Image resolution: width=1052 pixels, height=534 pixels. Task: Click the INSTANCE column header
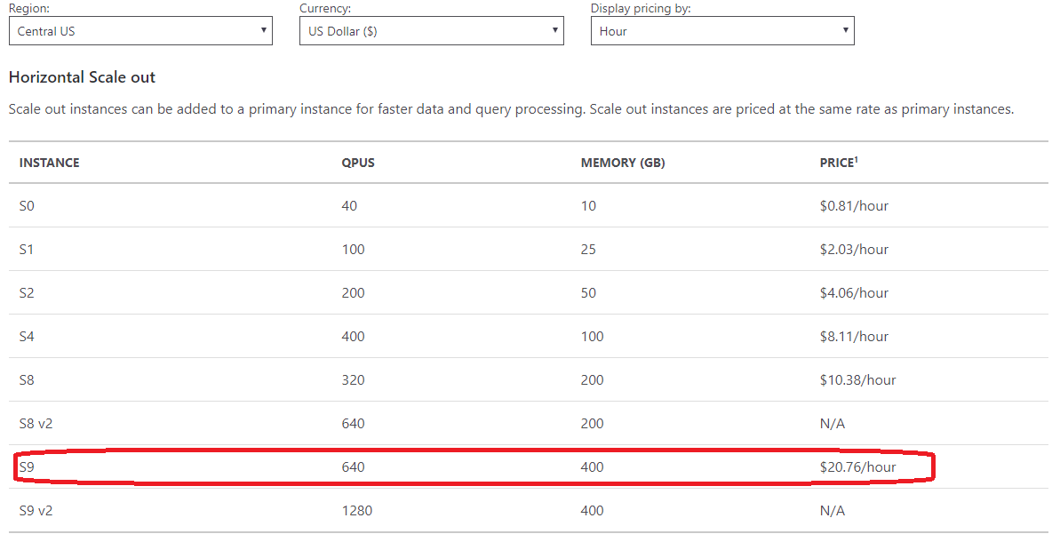(49, 163)
